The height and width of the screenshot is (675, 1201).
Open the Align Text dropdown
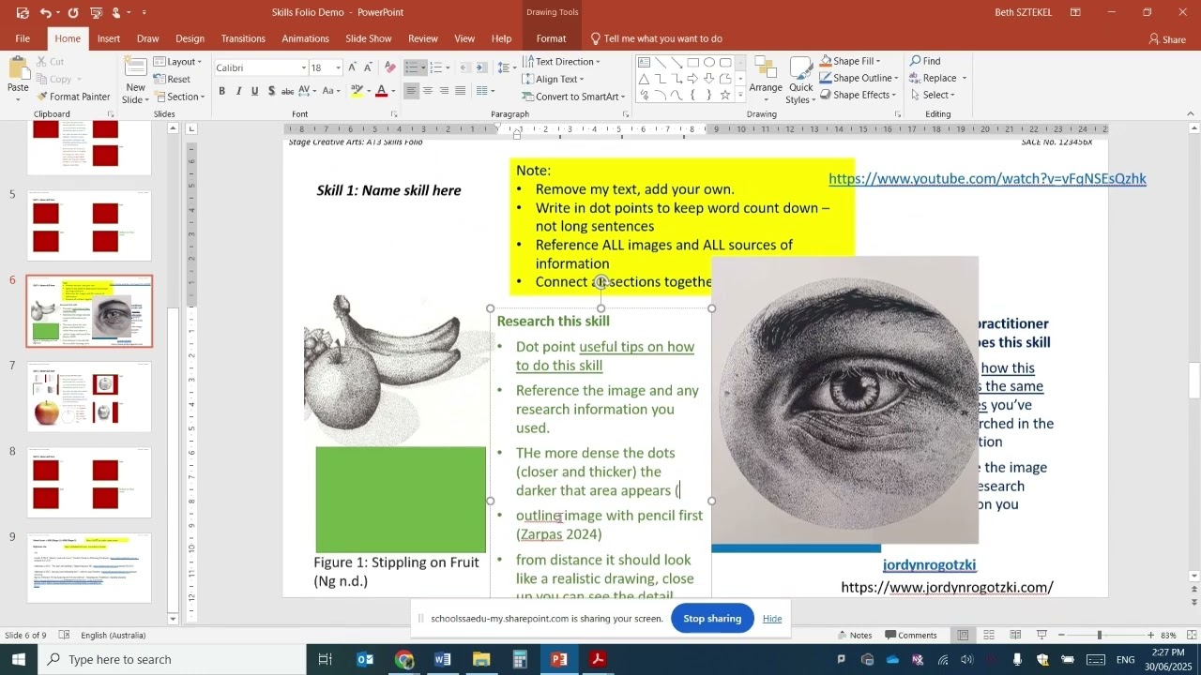554,79
